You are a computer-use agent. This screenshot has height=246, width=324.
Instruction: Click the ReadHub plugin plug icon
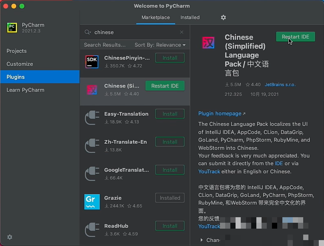click(92, 230)
